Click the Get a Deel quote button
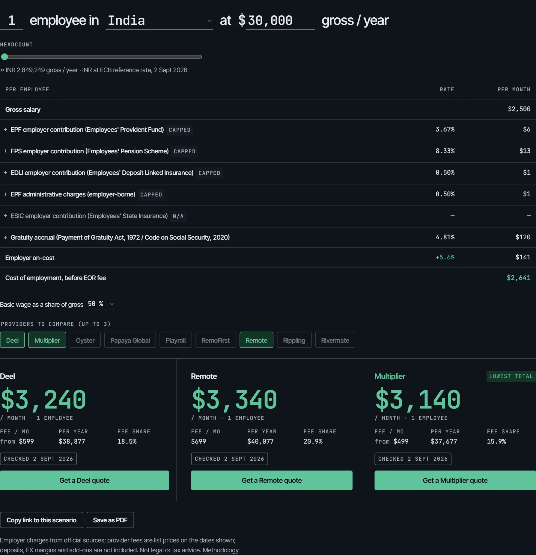Image resolution: width=536 pixels, height=555 pixels. click(85, 480)
